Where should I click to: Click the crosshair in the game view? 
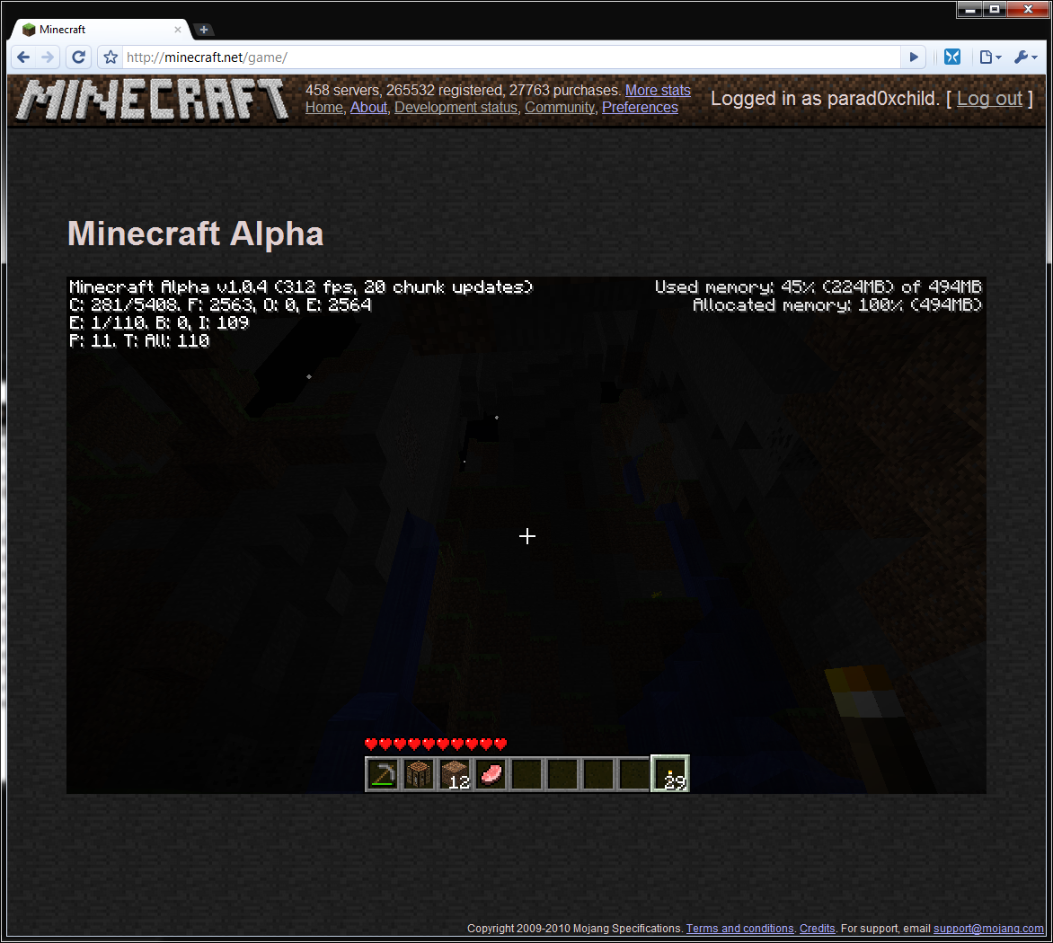(x=527, y=536)
